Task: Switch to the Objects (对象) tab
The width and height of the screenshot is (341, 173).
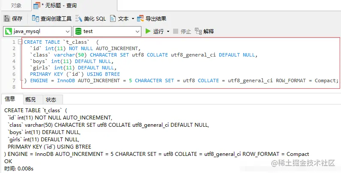Action: 16,6
